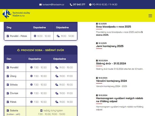Click excerpt Sběrný dvůr bude 31.12.2024 otevřen
This screenshot has width=155, height=116.
tap(120, 69)
